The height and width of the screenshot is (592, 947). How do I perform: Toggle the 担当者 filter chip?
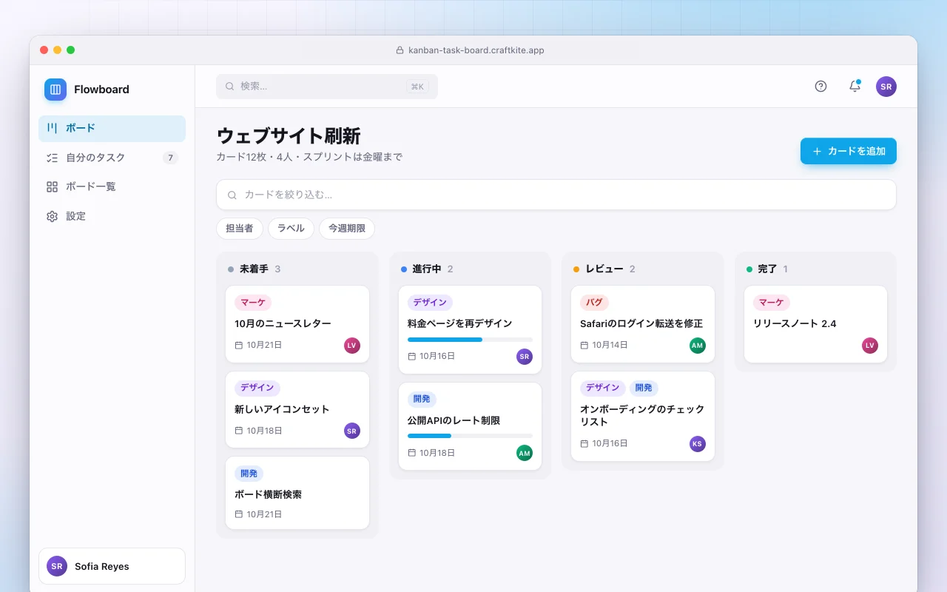[x=240, y=229]
